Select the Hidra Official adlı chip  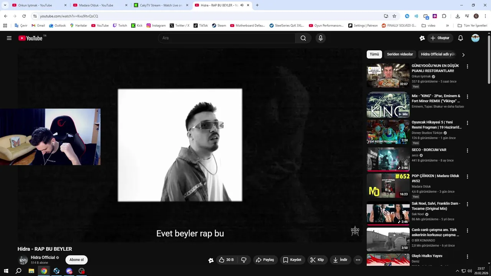click(438, 54)
